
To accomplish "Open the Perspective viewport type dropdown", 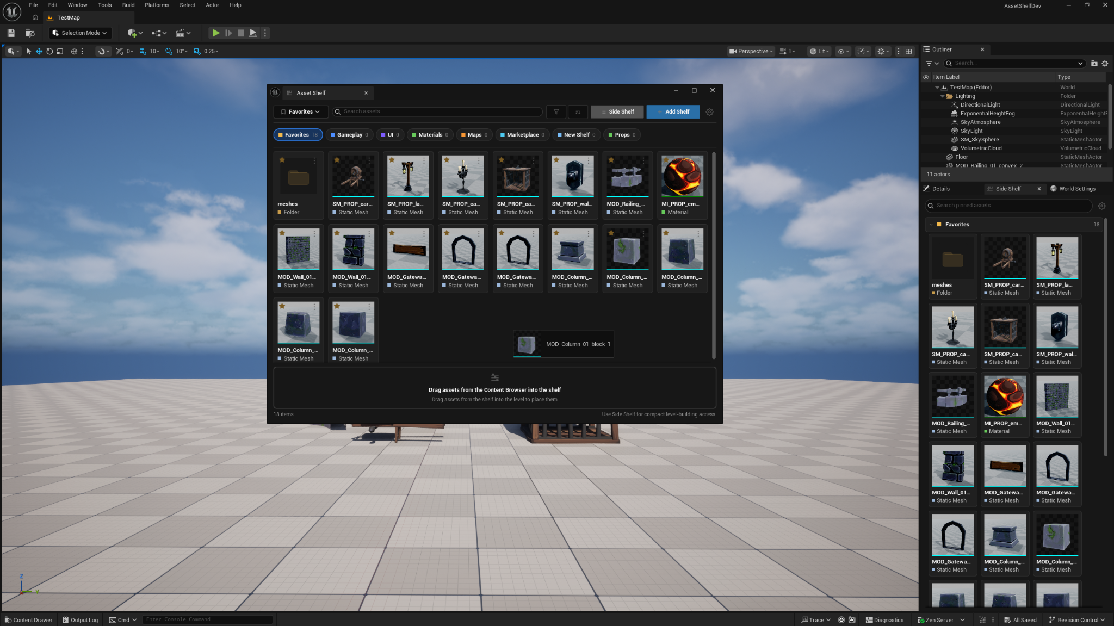I will coord(751,51).
